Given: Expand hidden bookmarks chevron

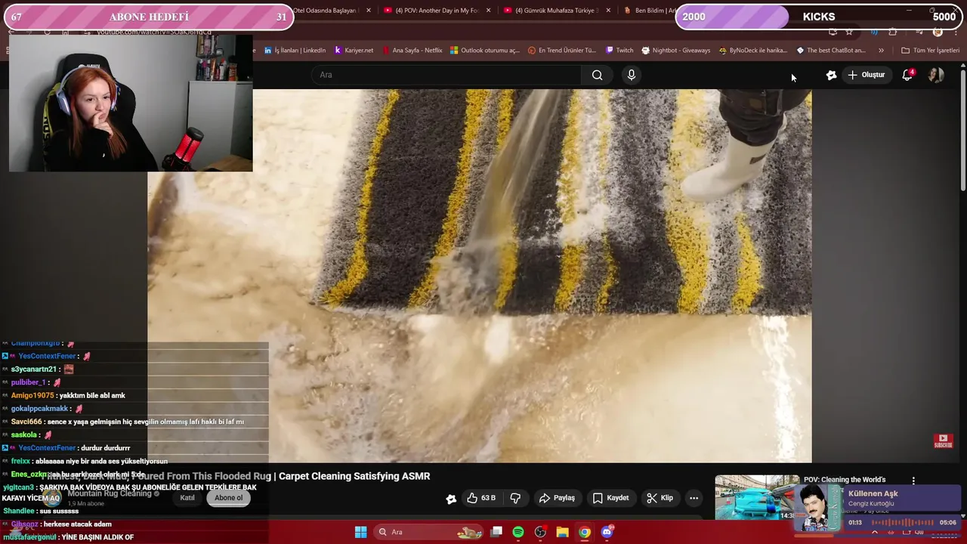Looking at the screenshot, I should click(881, 51).
